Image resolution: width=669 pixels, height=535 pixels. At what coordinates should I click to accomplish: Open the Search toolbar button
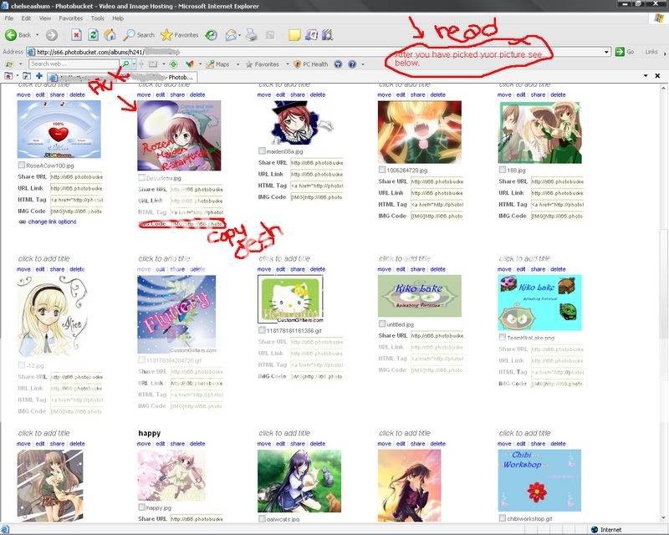click(x=139, y=34)
